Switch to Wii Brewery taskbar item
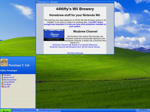 42,110
